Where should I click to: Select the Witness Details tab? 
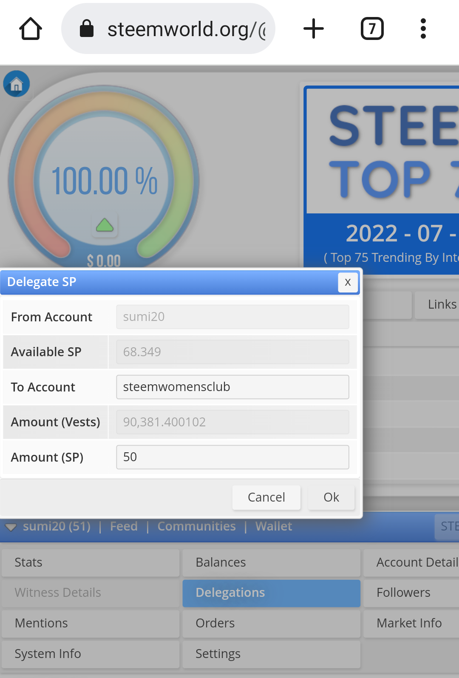[91, 593]
